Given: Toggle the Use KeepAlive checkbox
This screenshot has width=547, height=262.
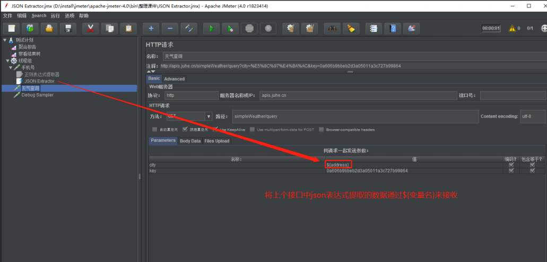Looking at the screenshot, I should pyautogui.click(x=215, y=130).
